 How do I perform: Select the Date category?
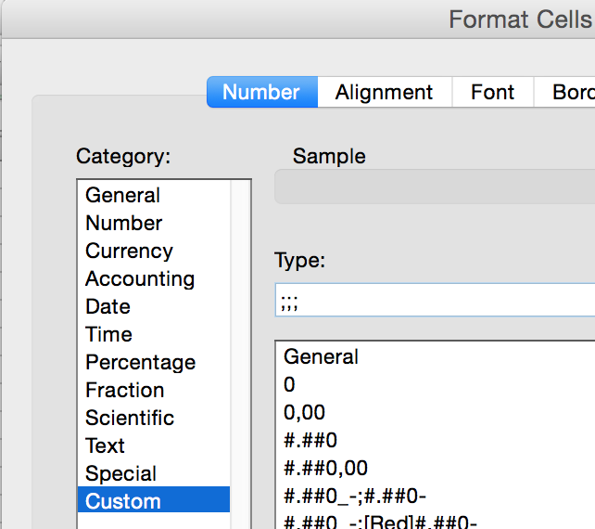[108, 307]
